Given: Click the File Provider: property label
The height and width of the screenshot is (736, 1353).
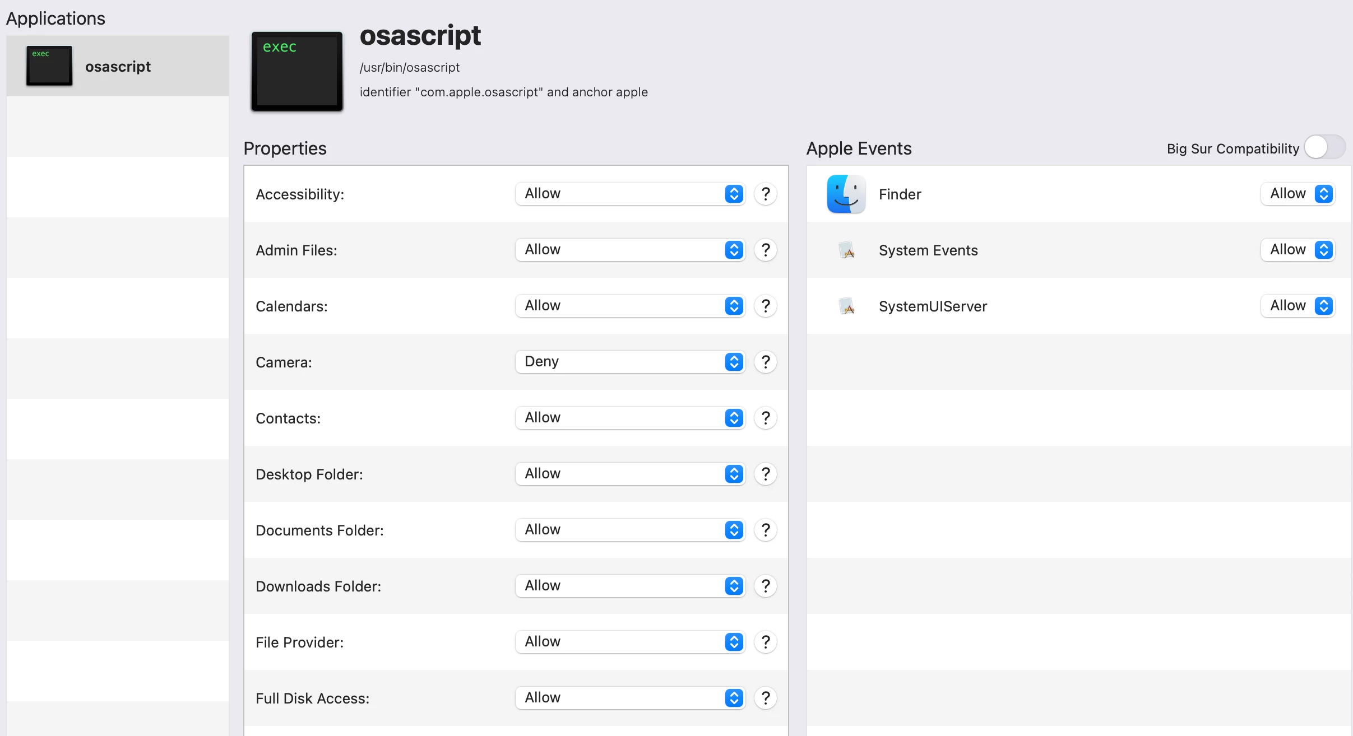Looking at the screenshot, I should [300, 642].
